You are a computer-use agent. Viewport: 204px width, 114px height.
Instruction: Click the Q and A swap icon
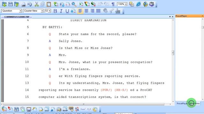[77, 109]
